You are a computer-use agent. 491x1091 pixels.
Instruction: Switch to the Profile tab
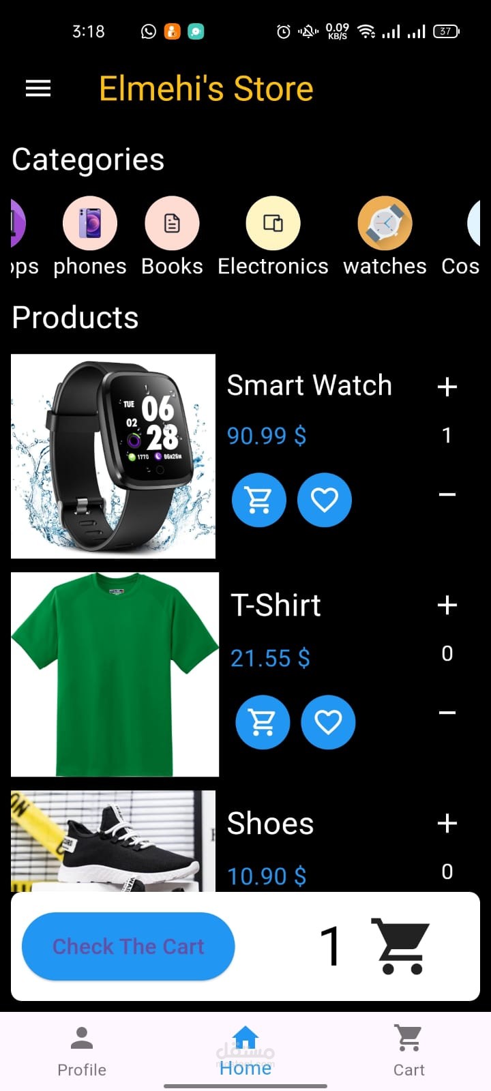coord(82,1052)
